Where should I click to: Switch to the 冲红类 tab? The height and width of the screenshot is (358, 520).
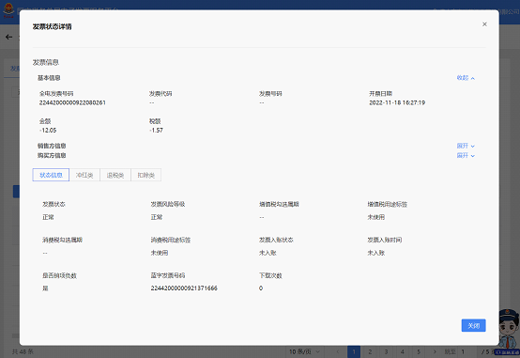click(x=84, y=175)
